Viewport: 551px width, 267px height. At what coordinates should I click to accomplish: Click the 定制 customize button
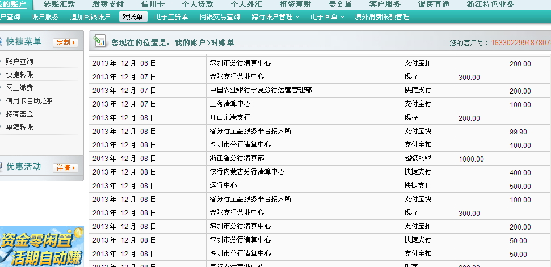click(x=65, y=43)
